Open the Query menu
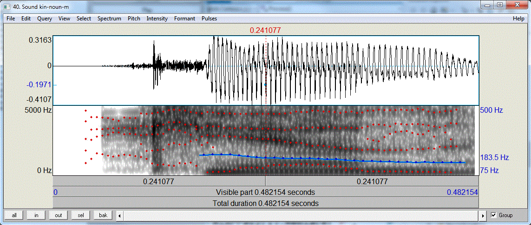Viewport: 531px width, 225px height. coord(45,19)
